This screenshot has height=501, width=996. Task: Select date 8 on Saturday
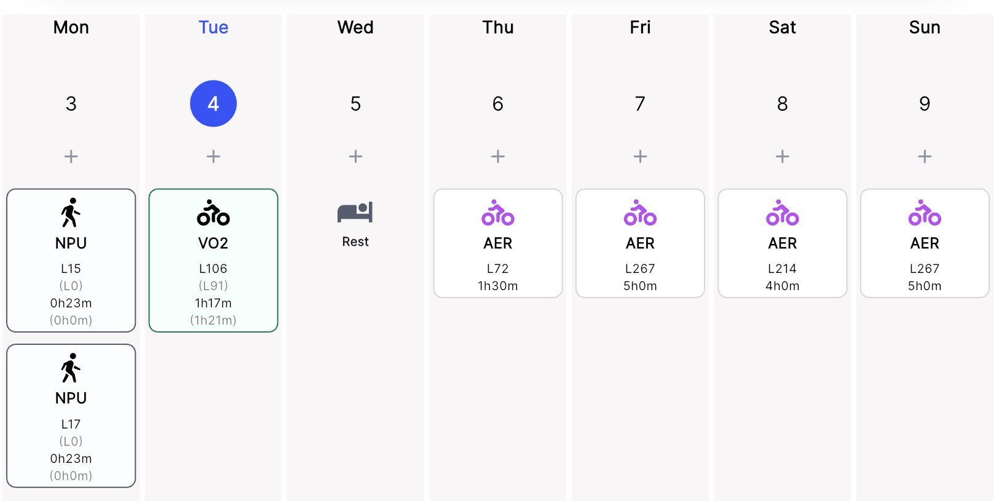(x=782, y=104)
